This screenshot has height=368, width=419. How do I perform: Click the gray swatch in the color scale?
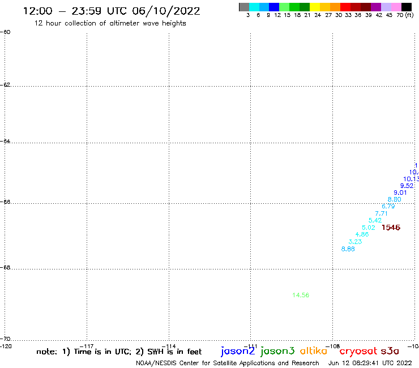pos(244,7)
